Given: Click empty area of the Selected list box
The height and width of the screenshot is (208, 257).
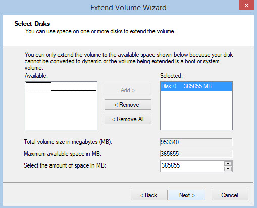Looking at the screenshot, I should (x=196, y=110).
